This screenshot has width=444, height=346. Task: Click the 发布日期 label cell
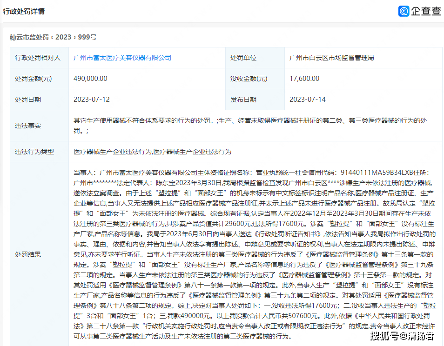point(243,100)
